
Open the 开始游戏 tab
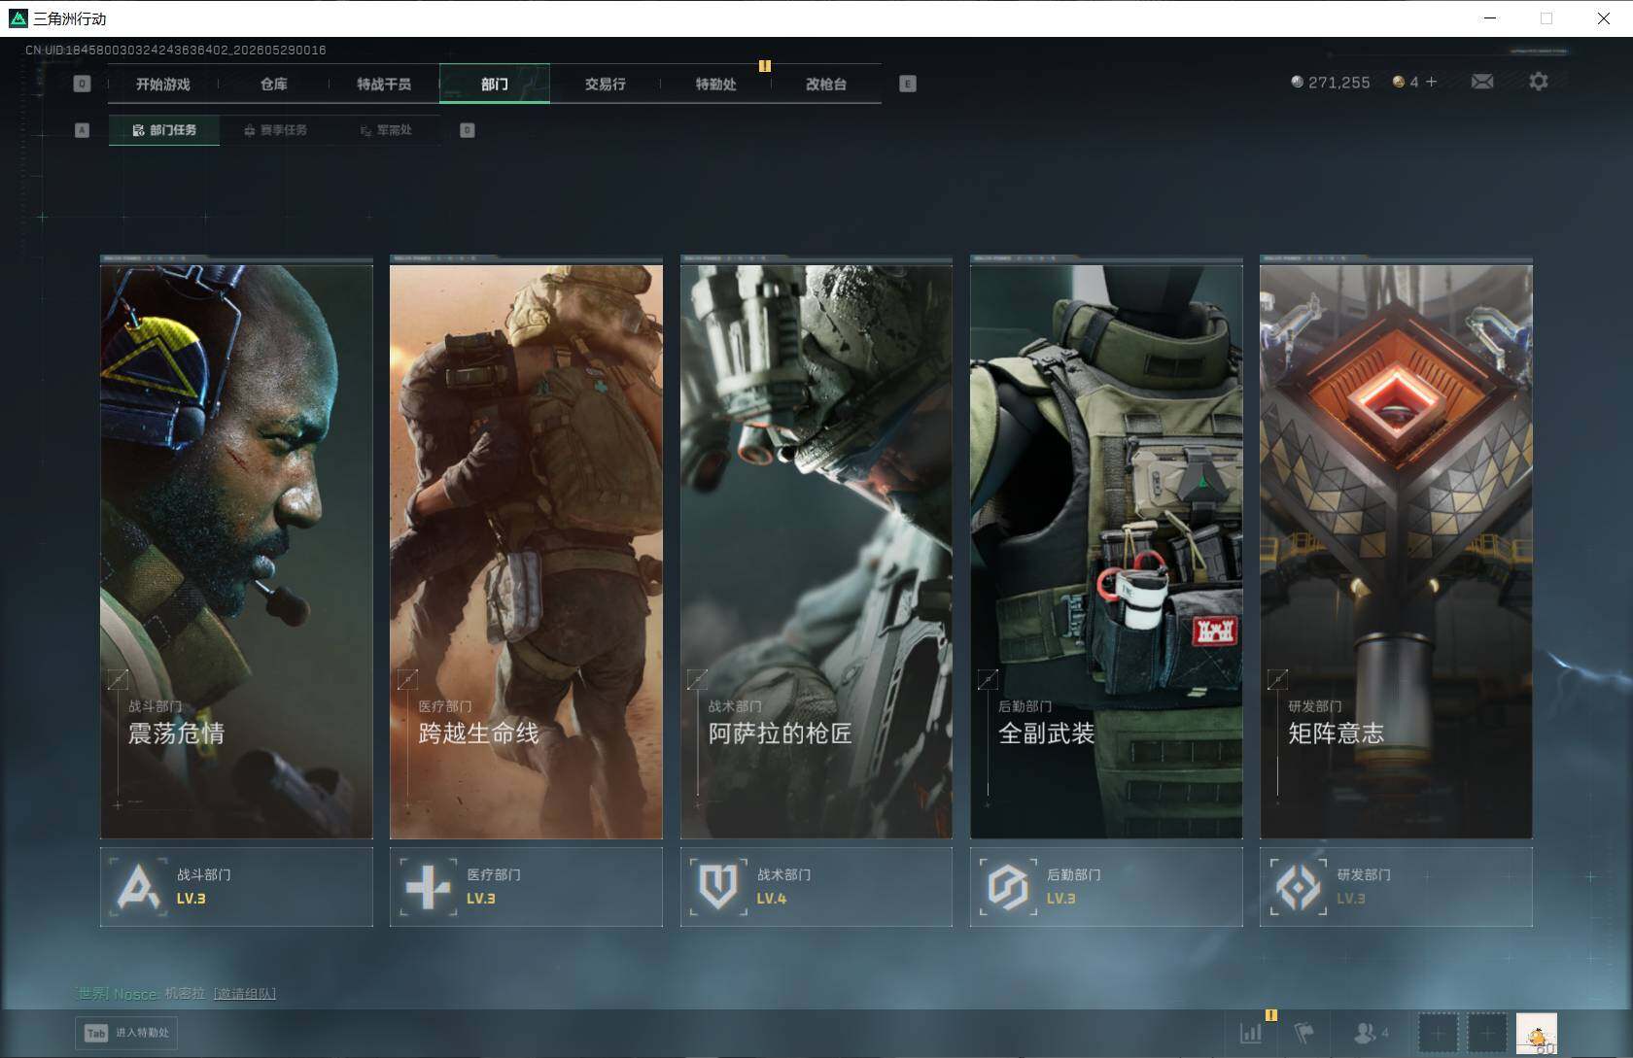tap(163, 85)
